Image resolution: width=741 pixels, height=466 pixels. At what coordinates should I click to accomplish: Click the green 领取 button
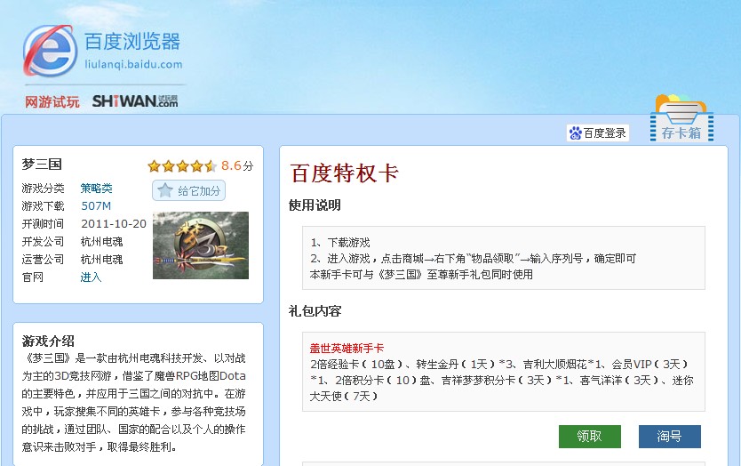coord(590,436)
